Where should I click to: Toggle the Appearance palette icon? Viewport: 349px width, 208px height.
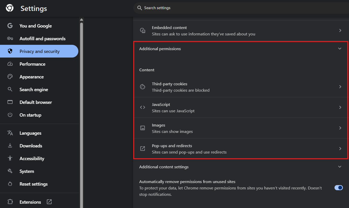pyautogui.click(x=10, y=77)
